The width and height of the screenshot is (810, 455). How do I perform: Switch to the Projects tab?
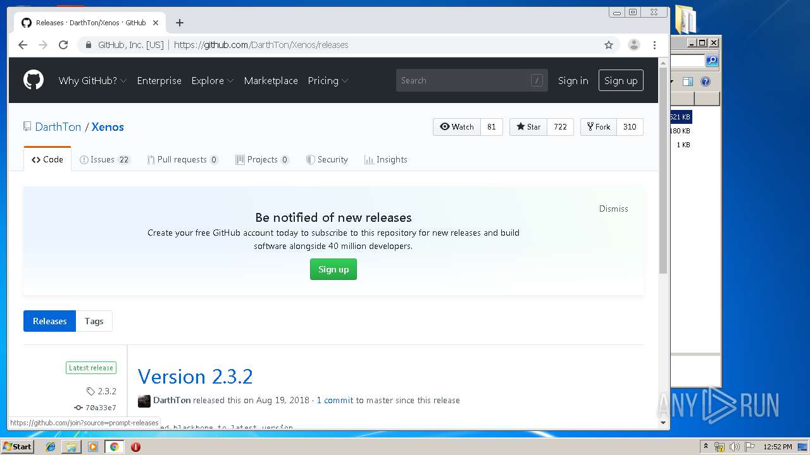[263, 160]
